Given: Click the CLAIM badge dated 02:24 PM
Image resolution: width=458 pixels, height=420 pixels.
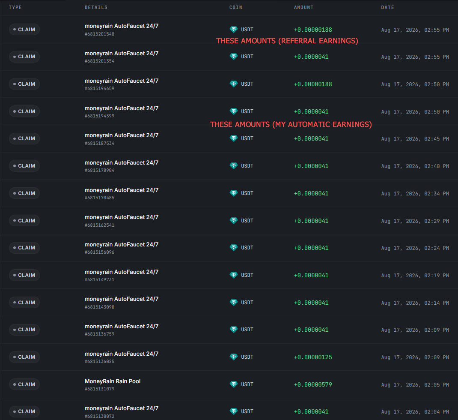Looking at the screenshot, I should (x=24, y=248).
